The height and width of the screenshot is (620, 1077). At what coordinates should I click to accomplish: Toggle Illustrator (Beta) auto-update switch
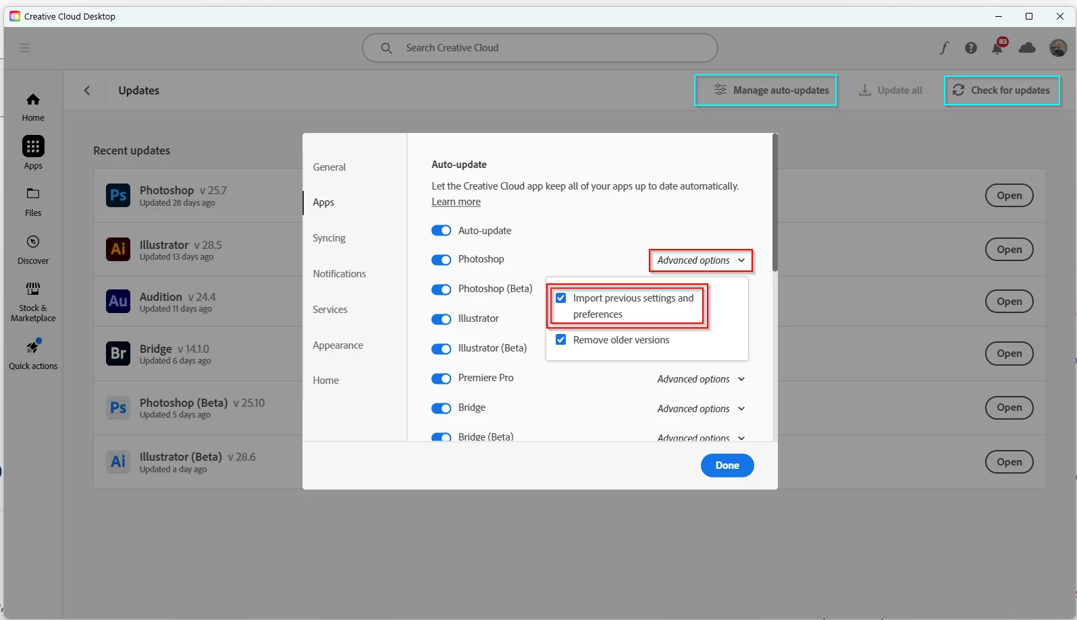(441, 349)
